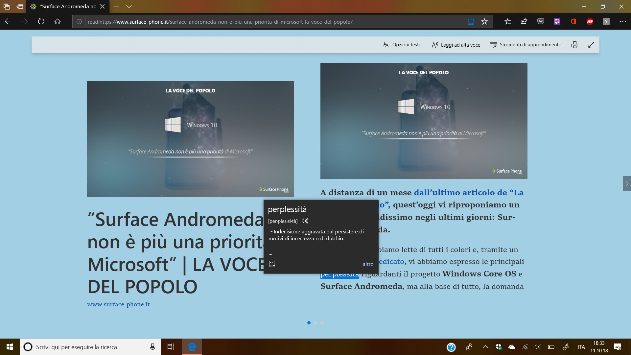
Task: Click the browser Forward arrow
Action: [25, 22]
